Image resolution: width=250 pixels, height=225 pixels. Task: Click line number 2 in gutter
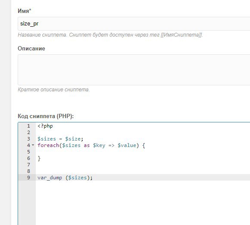tap(28, 132)
